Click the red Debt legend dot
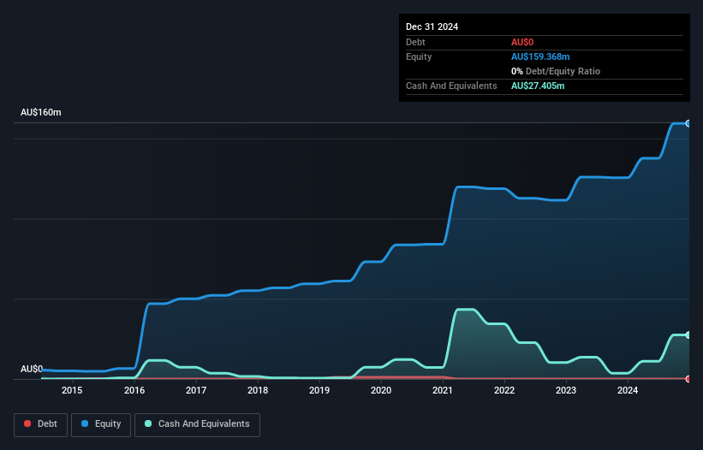703x450 pixels. 27,423
